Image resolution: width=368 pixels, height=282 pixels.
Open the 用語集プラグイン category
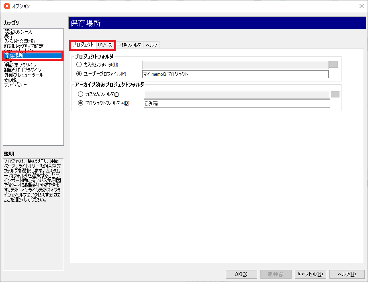tap(20, 65)
